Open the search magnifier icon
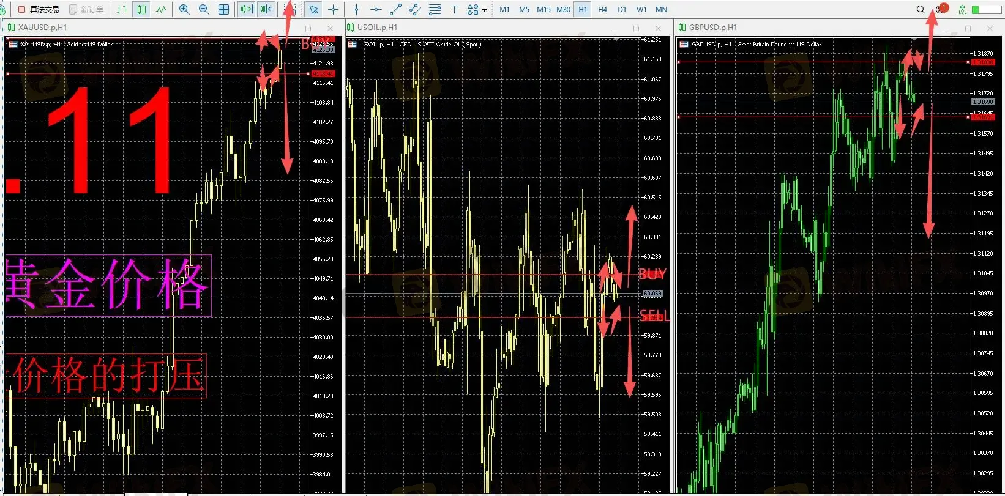 (921, 9)
